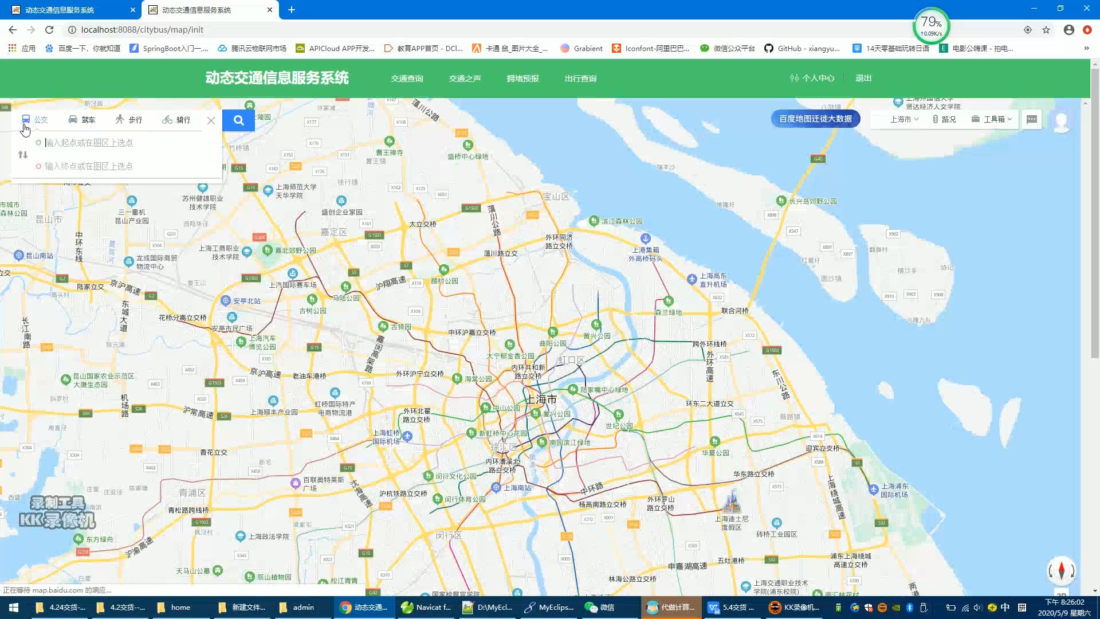Open 出行查询 menu in header

coord(580,79)
